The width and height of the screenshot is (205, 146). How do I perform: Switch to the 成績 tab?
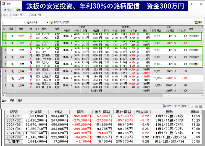[12, 101]
